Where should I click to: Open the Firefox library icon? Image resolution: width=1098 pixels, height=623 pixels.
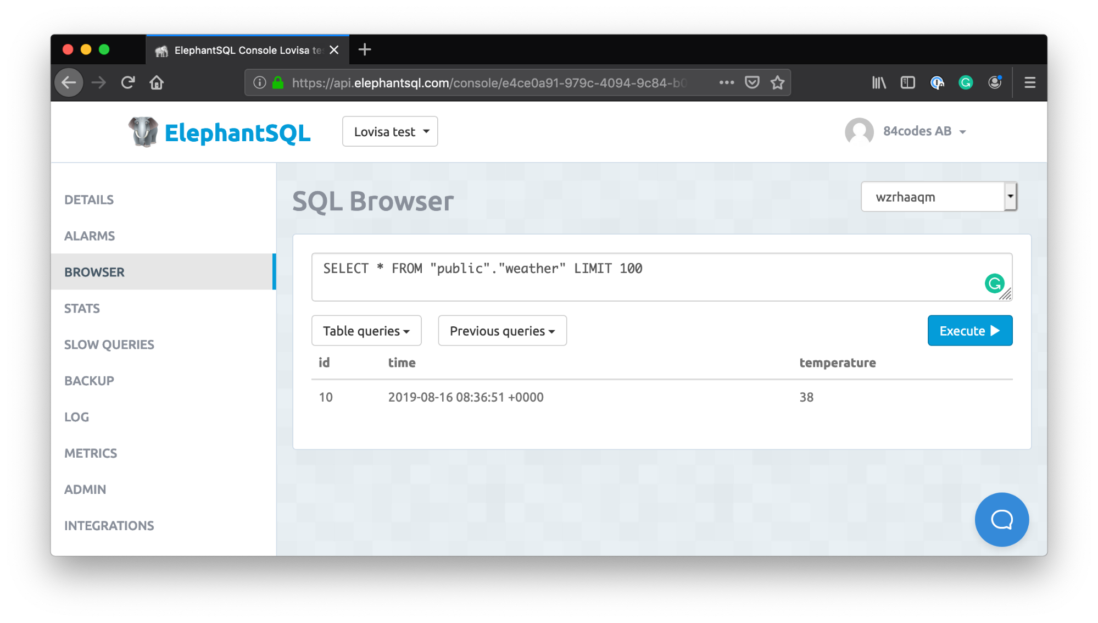point(878,82)
